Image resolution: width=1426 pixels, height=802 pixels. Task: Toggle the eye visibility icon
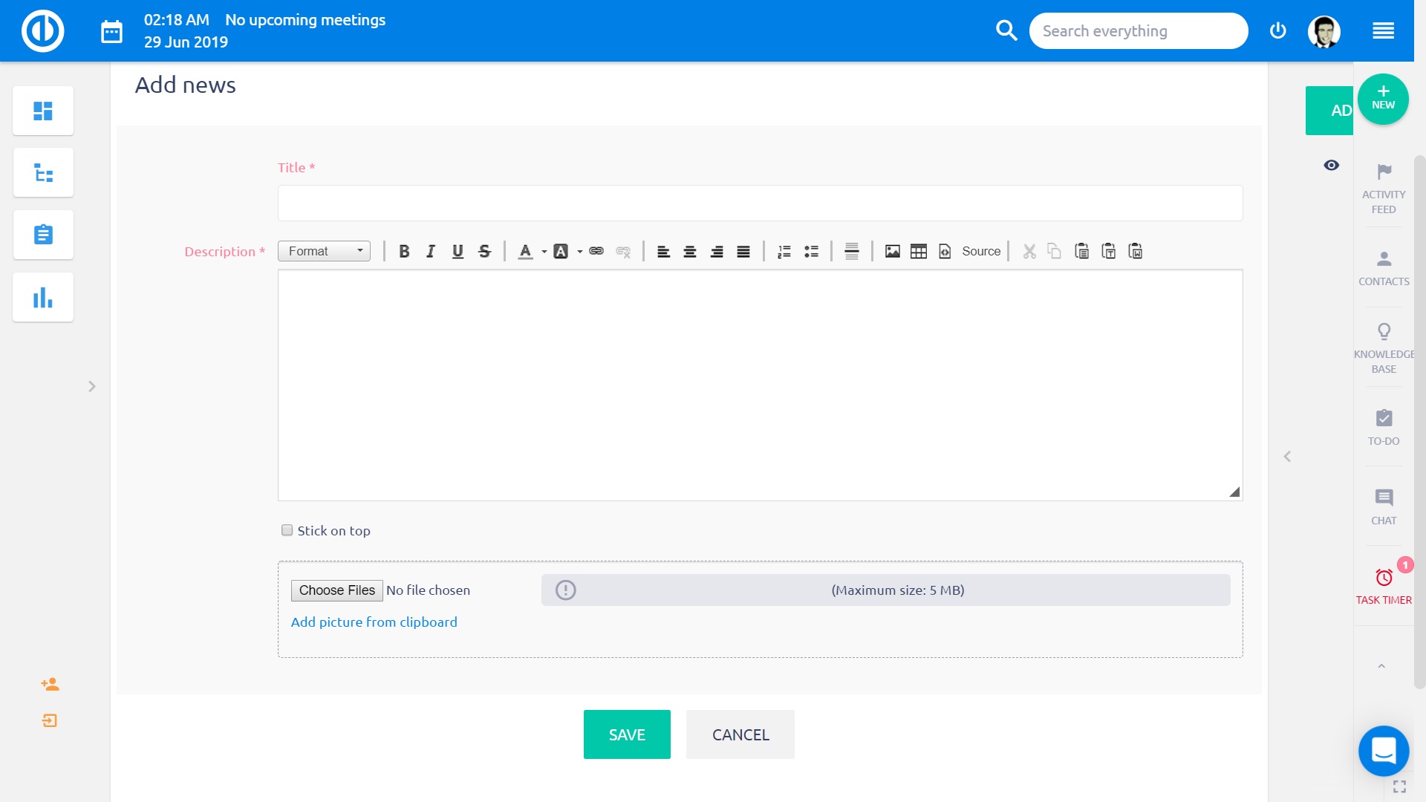tap(1332, 165)
